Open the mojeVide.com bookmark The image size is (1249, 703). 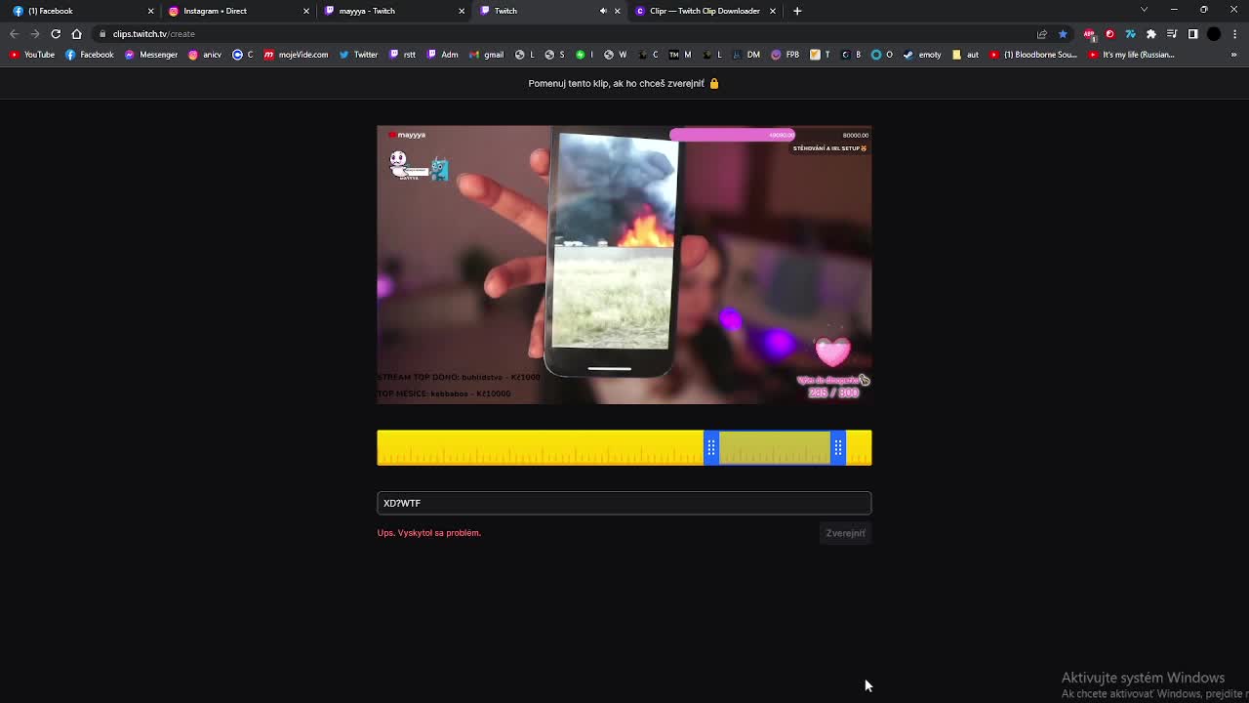pos(296,55)
